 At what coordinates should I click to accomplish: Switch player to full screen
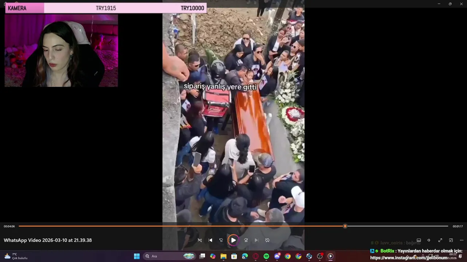click(x=440, y=240)
